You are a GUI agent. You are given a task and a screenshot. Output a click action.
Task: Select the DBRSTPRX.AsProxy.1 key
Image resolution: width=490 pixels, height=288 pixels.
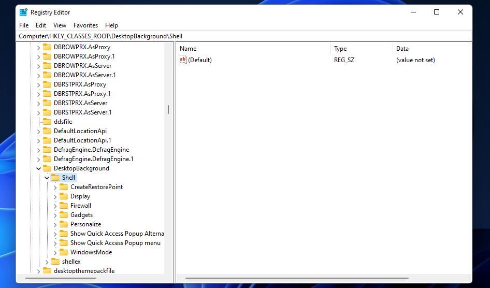tap(82, 94)
